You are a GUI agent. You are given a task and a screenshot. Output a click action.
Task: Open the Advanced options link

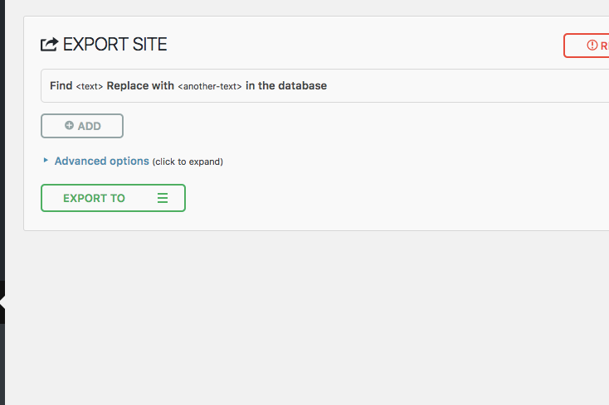pyautogui.click(x=101, y=161)
